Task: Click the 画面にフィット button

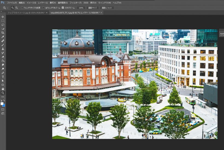Action: (x=107, y=8)
